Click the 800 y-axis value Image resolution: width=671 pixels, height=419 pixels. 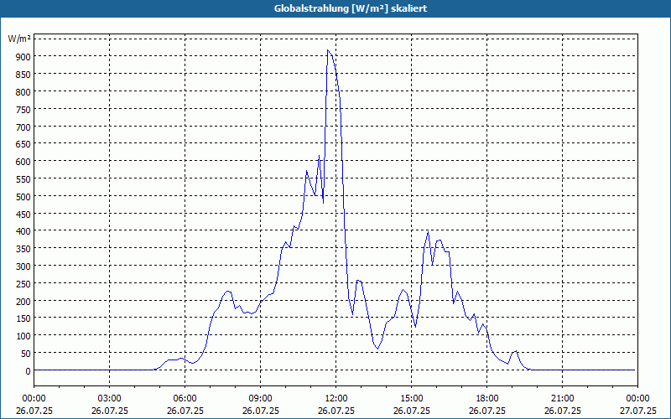(x=24, y=92)
